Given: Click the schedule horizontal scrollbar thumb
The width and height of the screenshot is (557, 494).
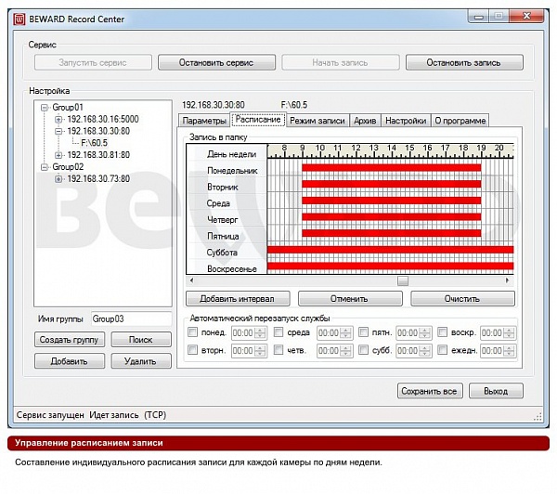Looking at the screenshot, I should (403, 280).
